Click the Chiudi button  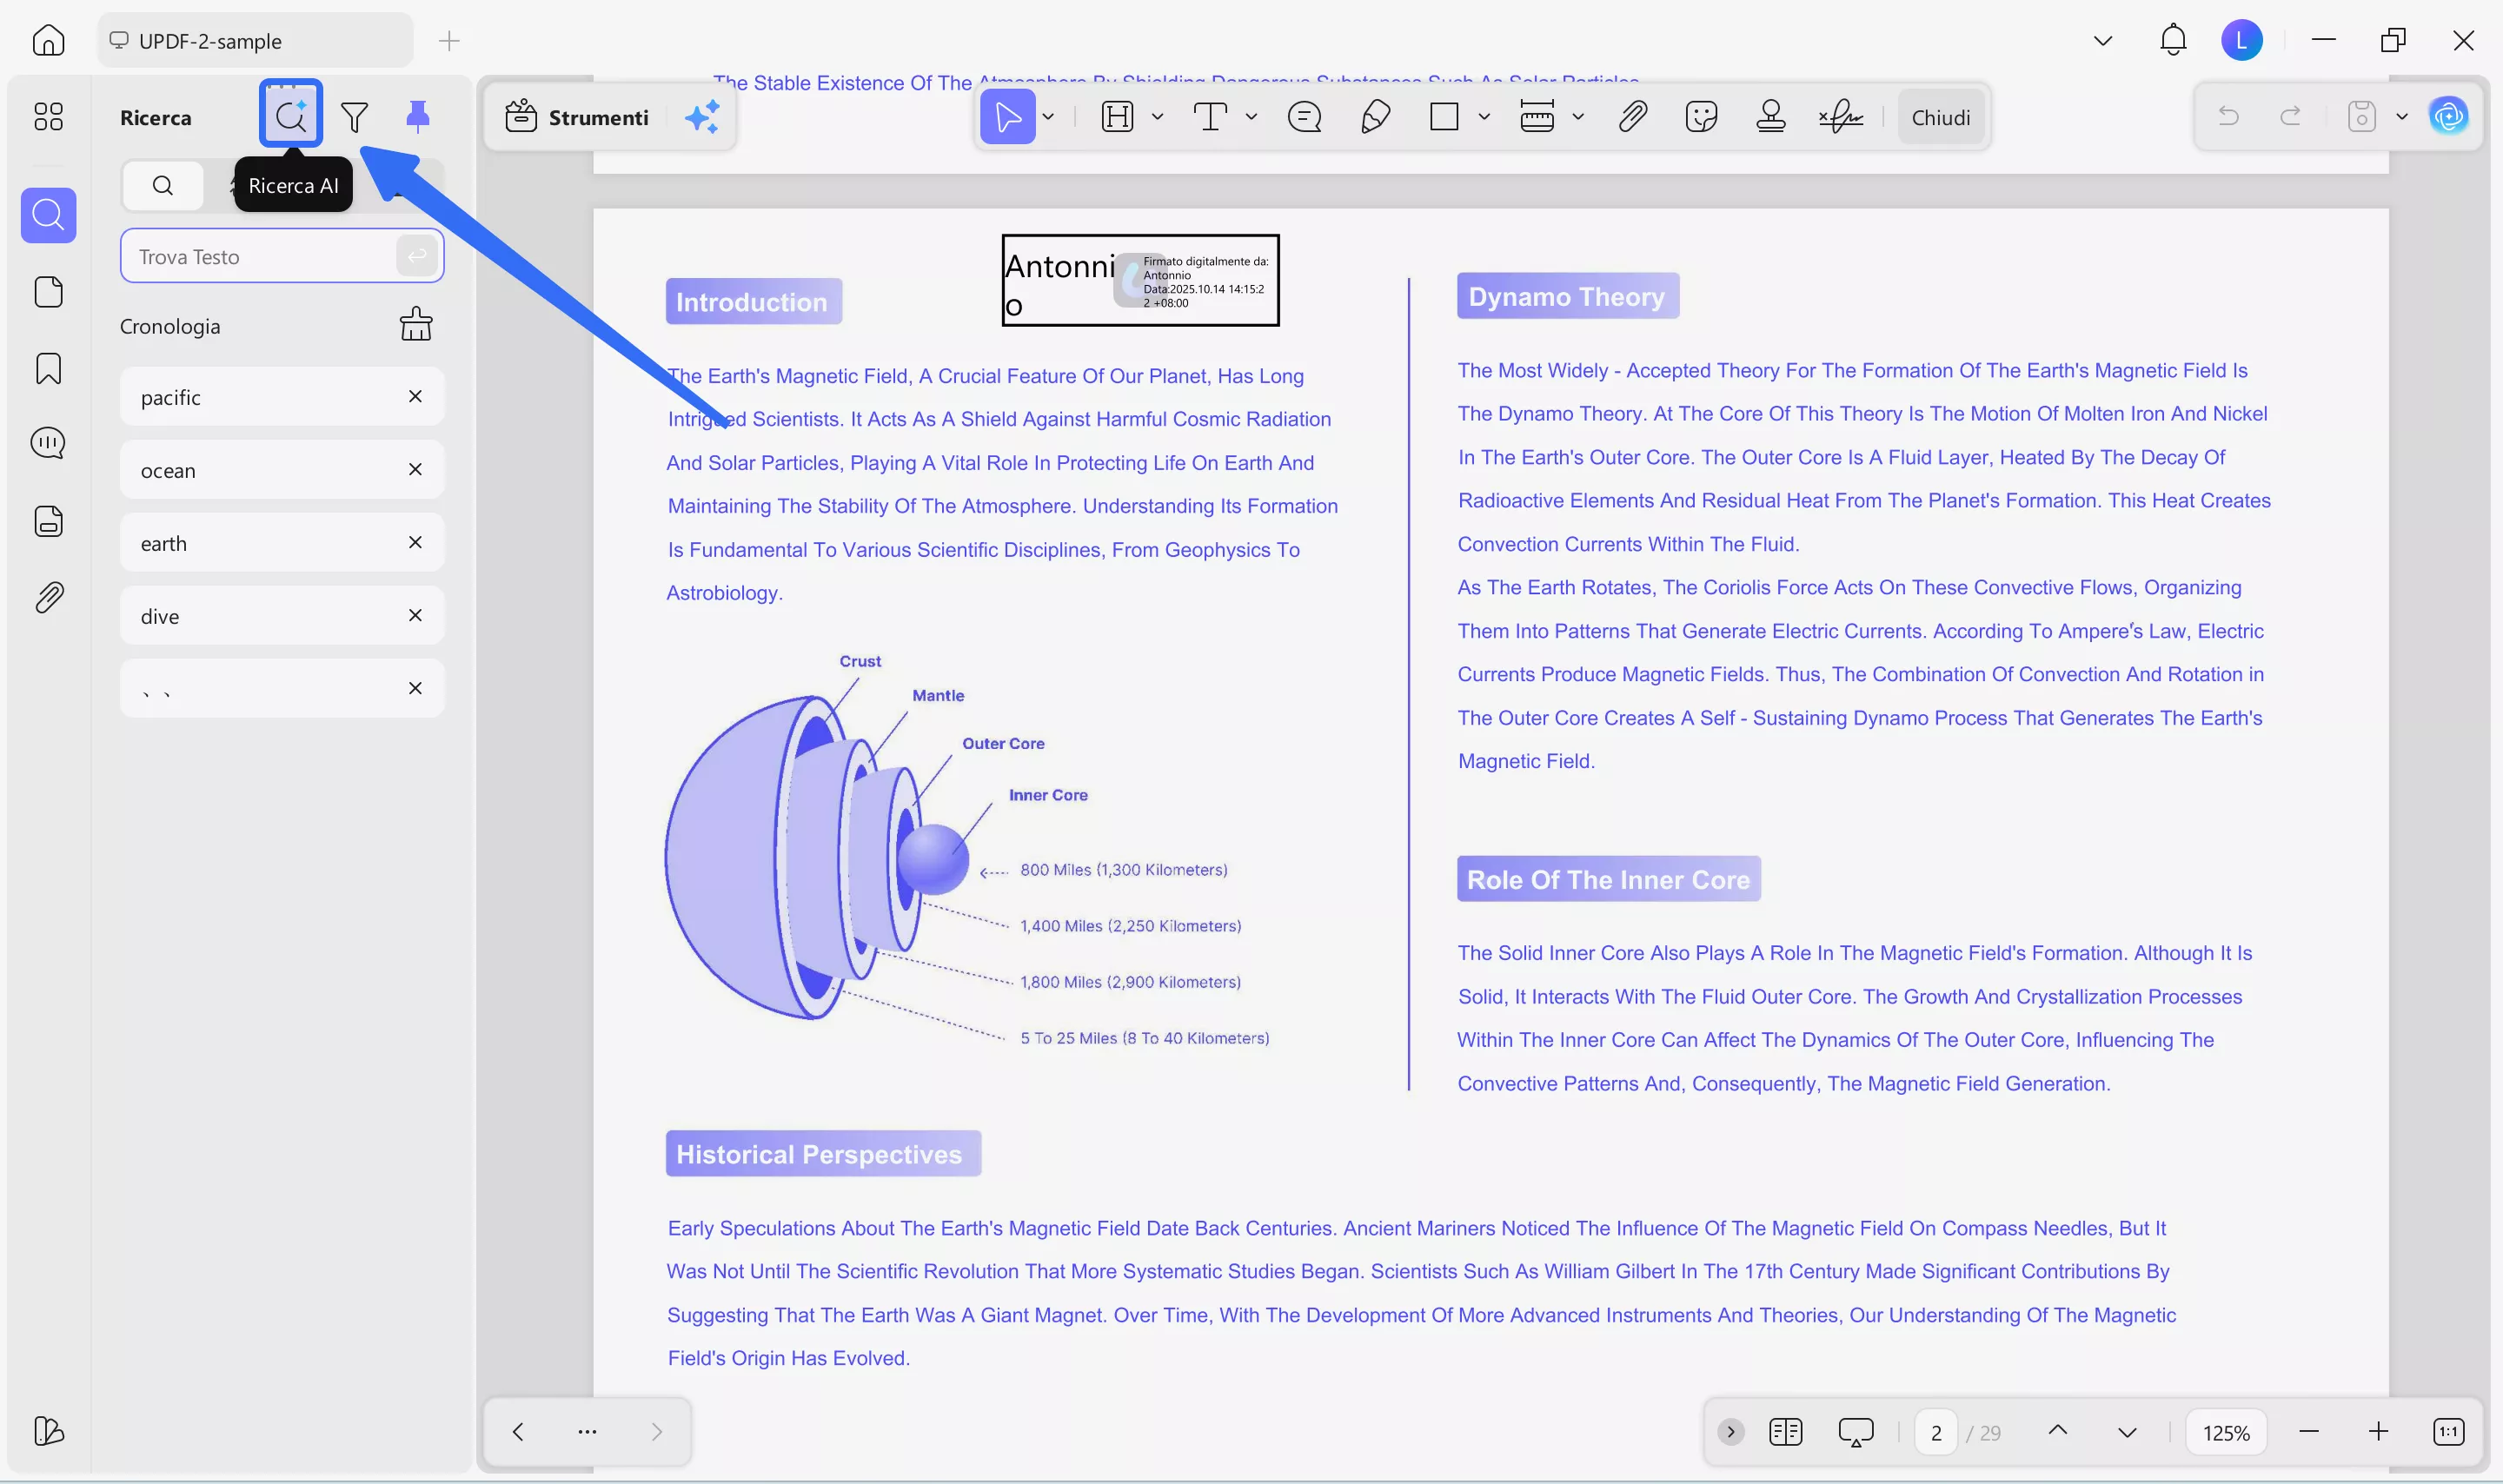coord(1940,117)
